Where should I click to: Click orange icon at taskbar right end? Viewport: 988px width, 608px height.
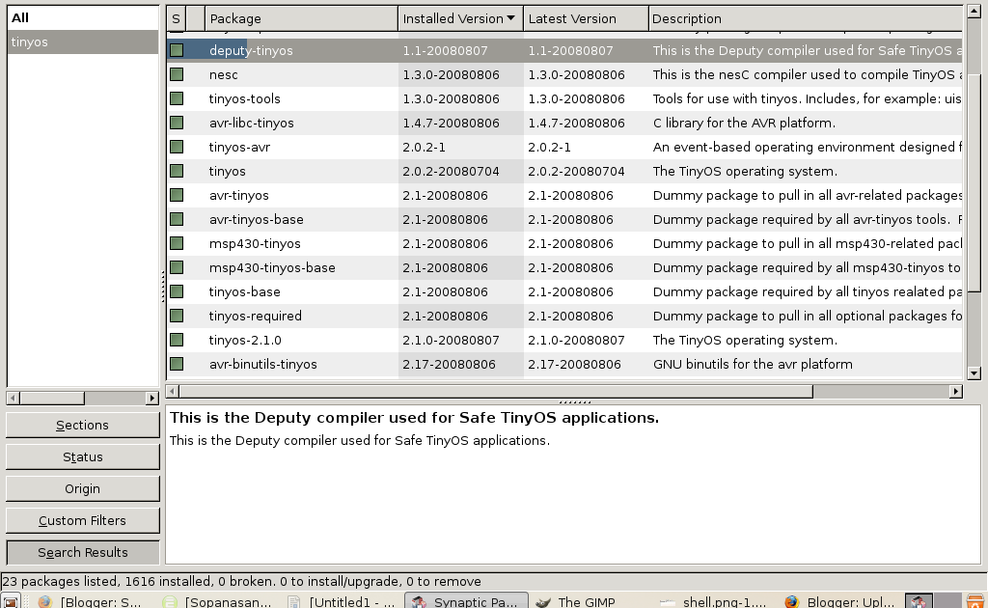974,601
